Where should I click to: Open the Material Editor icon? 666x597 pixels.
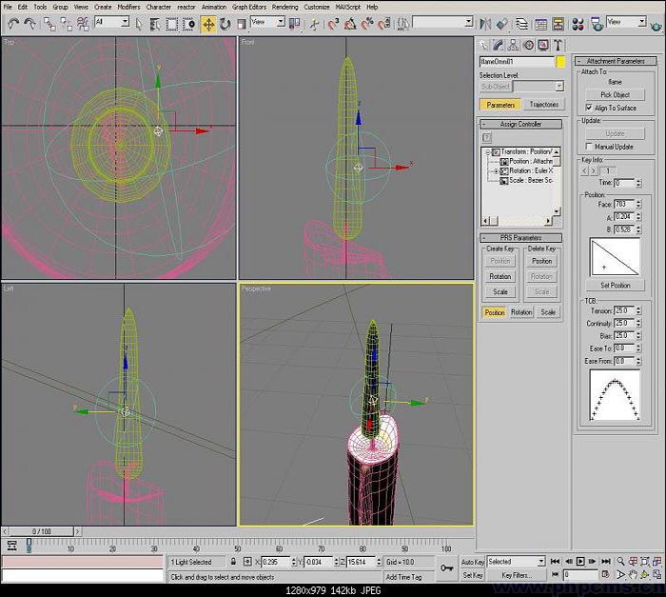pyautogui.click(x=578, y=24)
